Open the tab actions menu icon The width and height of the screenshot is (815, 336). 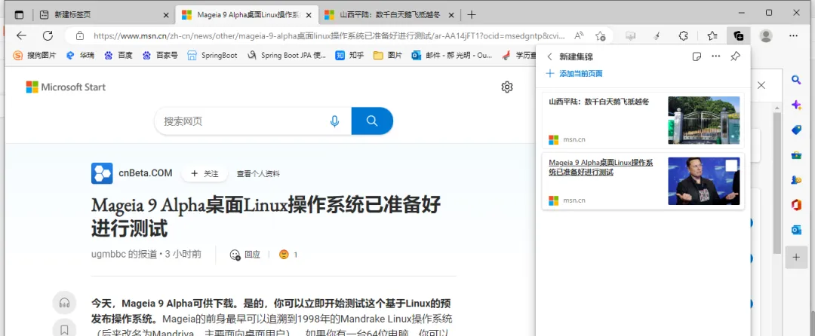coord(19,14)
